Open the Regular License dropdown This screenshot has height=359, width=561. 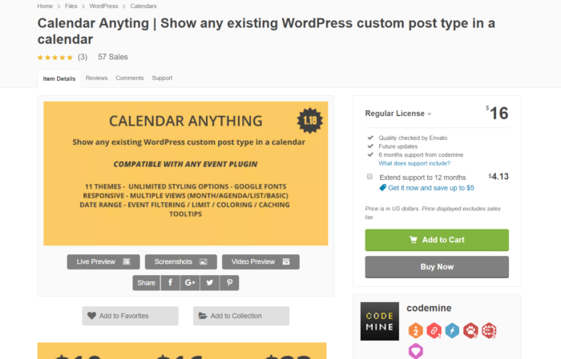[398, 114]
